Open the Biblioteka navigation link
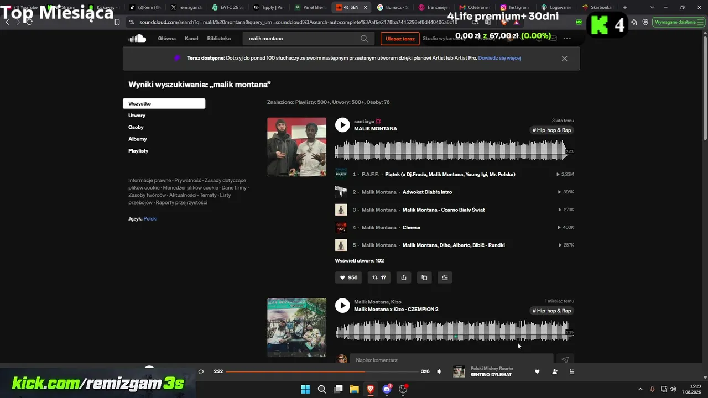Image resolution: width=708 pixels, height=398 pixels. pos(219,39)
